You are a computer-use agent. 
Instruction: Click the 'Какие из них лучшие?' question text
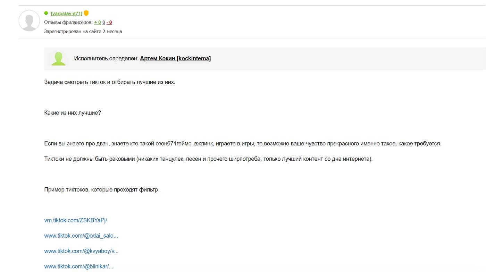point(73,113)
